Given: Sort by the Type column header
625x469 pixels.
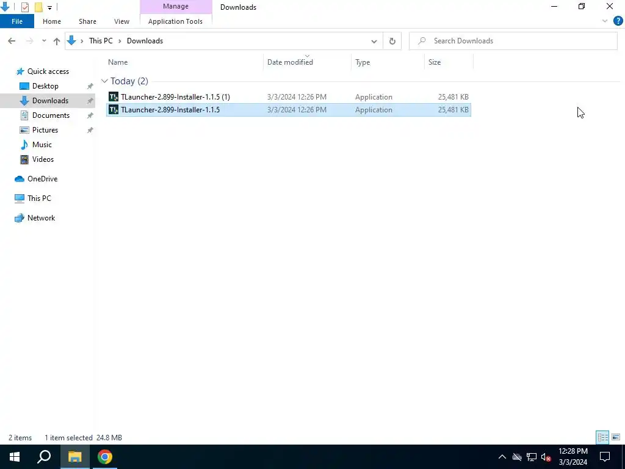Looking at the screenshot, I should (x=388, y=62).
